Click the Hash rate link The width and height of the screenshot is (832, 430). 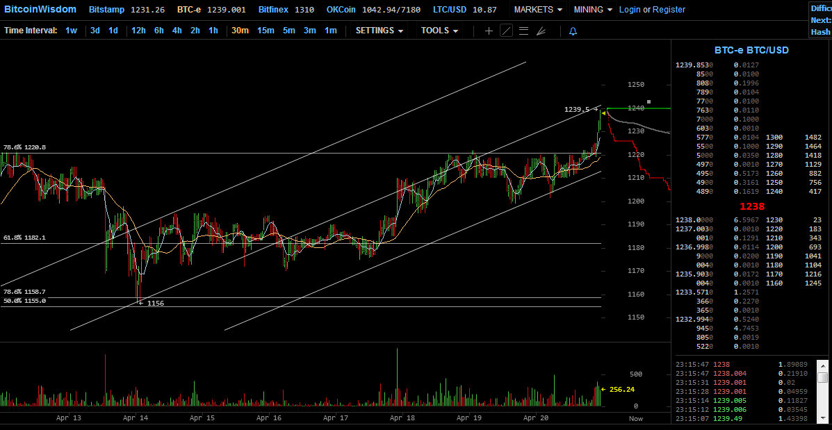tap(821, 33)
